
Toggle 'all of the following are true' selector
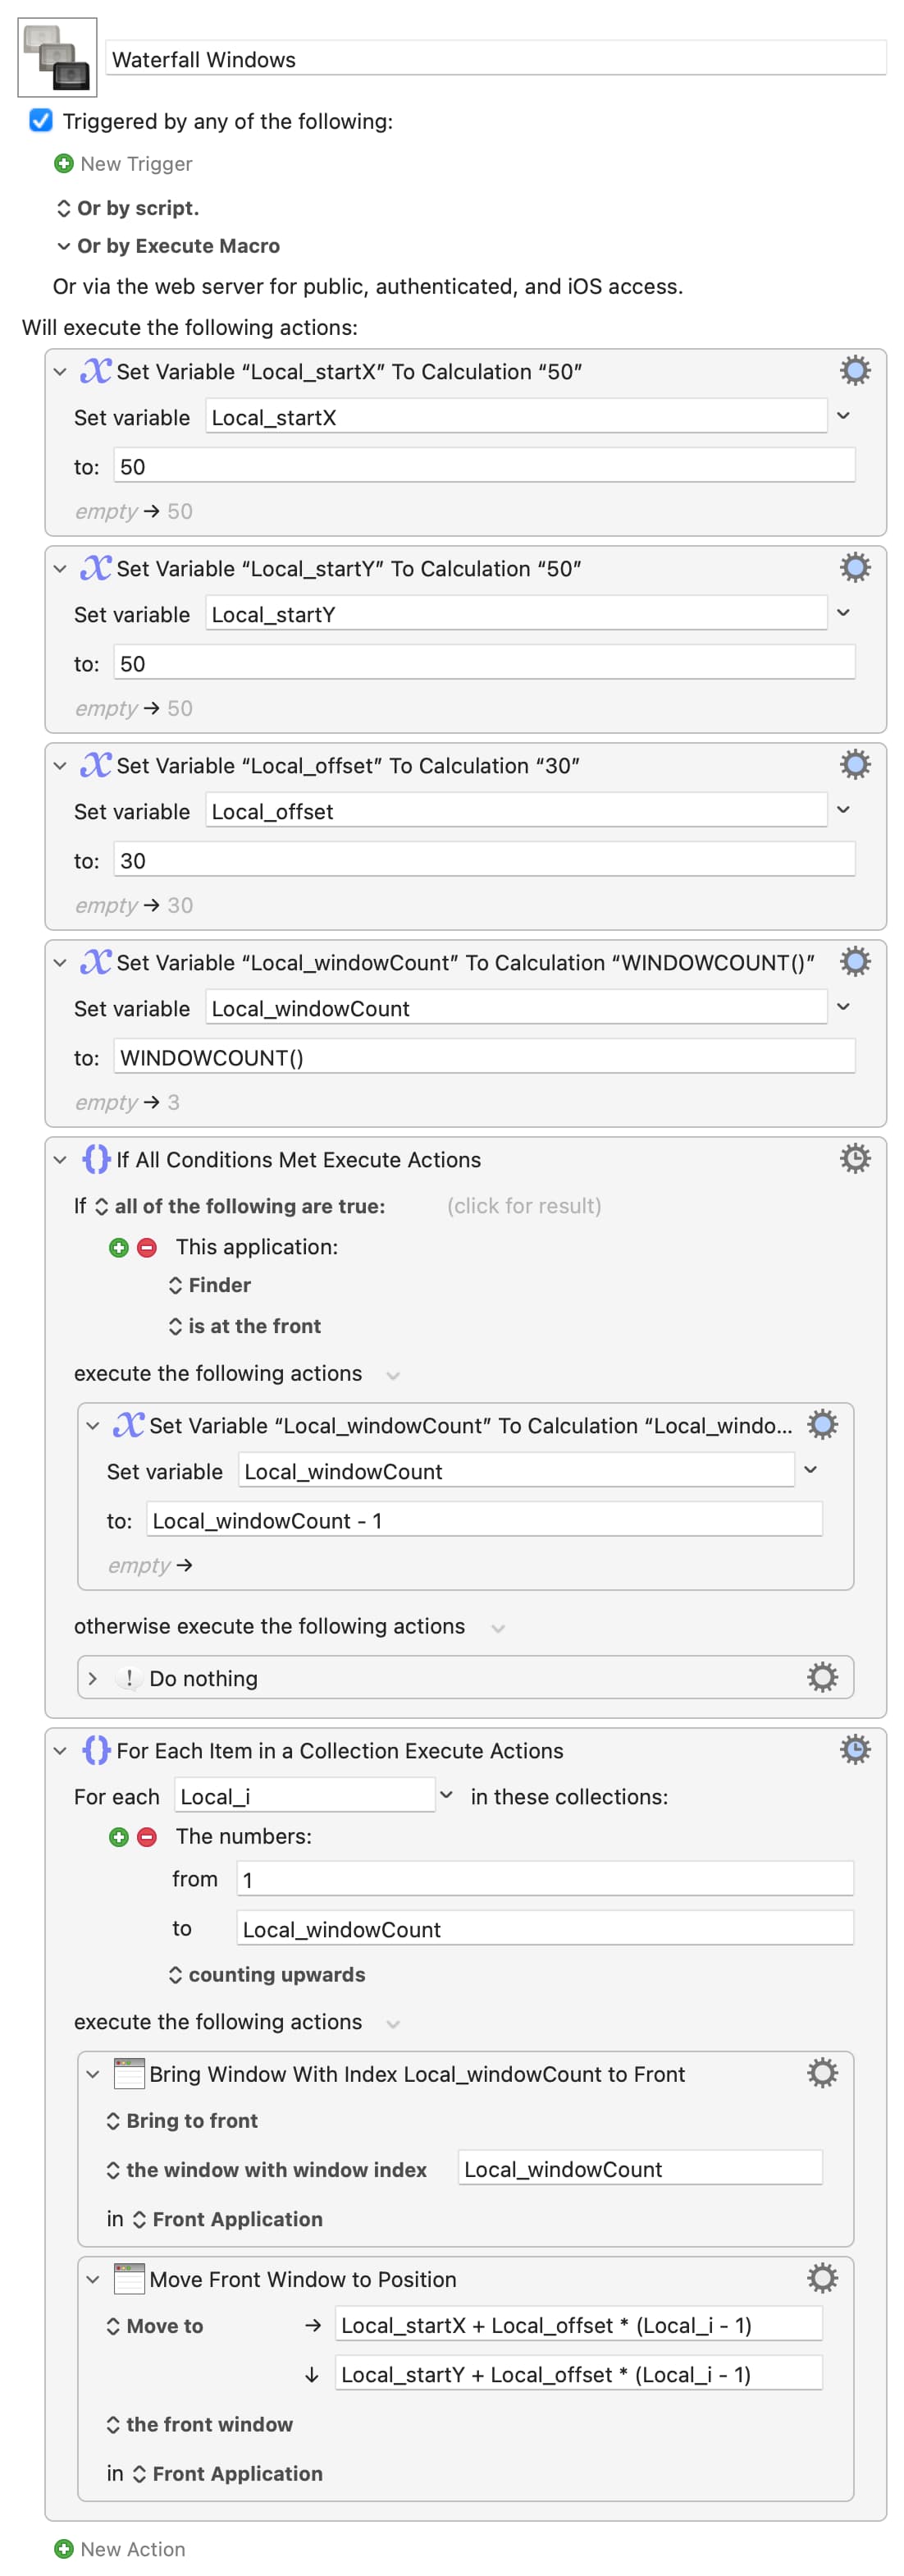coord(240,1206)
